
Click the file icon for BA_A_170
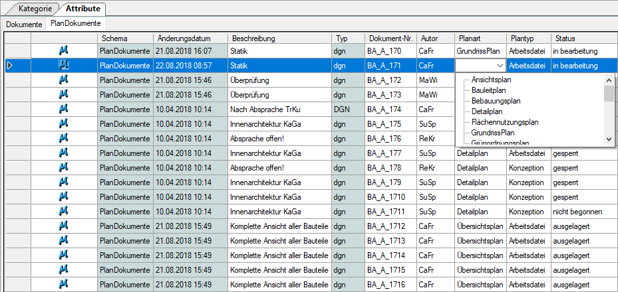64,50
